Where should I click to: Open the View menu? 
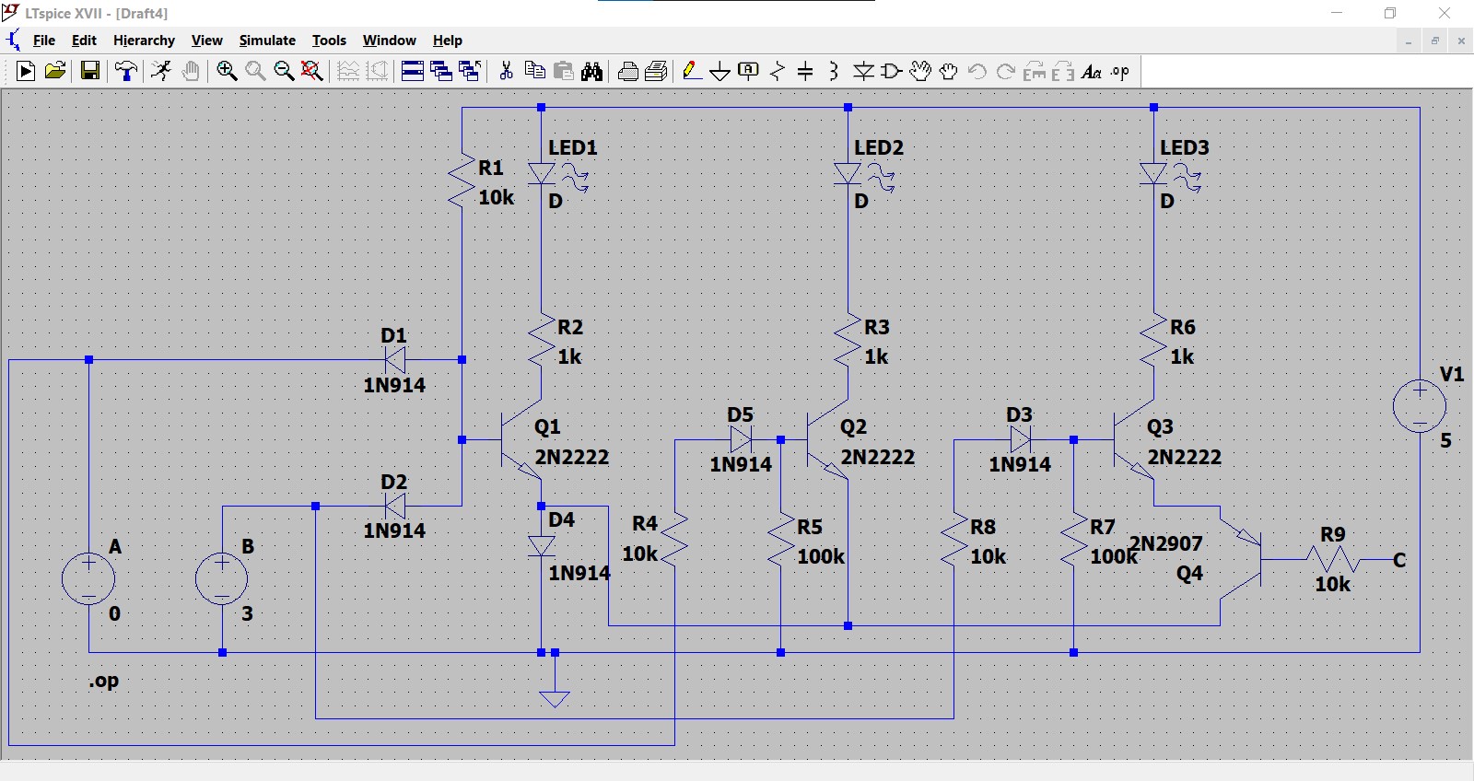[x=207, y=41]
